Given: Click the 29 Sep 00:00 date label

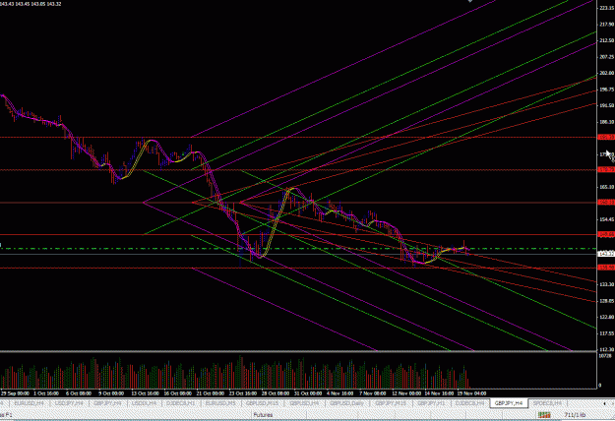Looking at the screenshot, I should pos(15,393).
